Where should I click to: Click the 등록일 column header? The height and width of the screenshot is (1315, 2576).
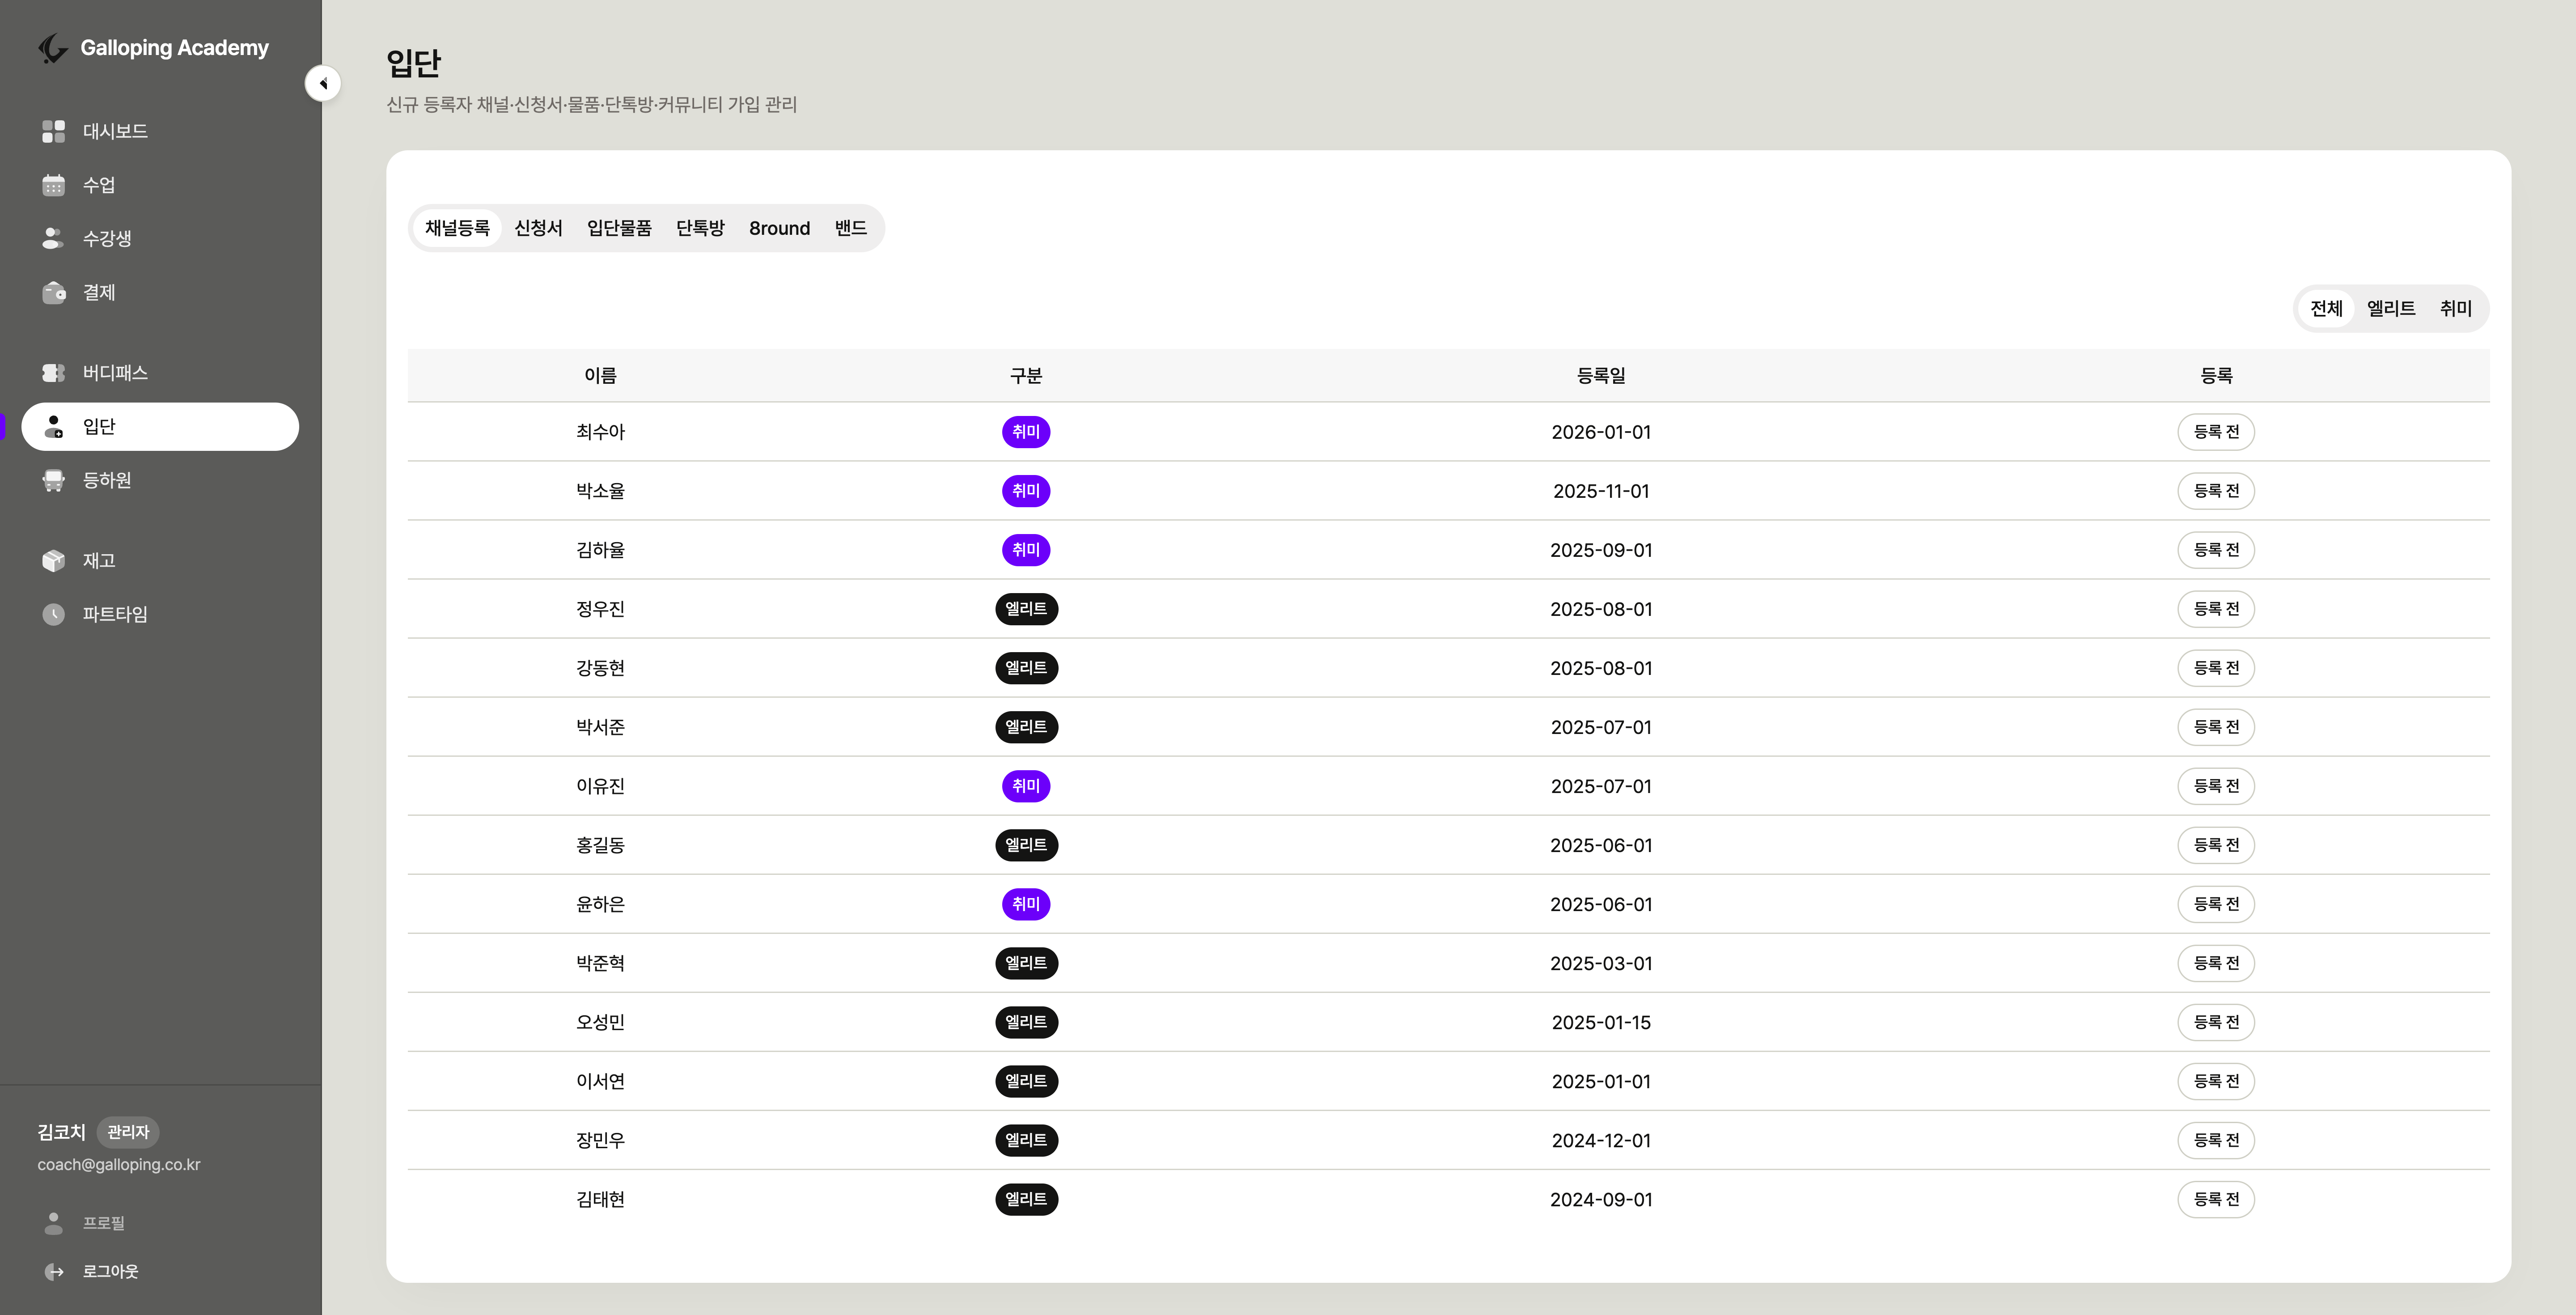coord(1601,376)
